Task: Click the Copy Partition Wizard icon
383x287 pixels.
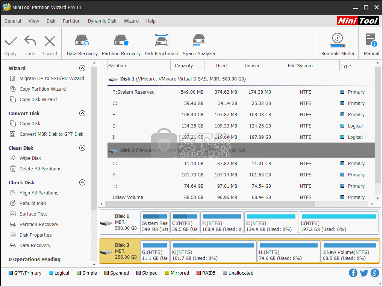Action: pyautogui.click(x=13, y=89)
